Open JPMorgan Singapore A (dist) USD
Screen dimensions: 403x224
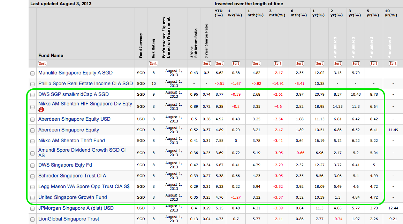coord(76,208)
